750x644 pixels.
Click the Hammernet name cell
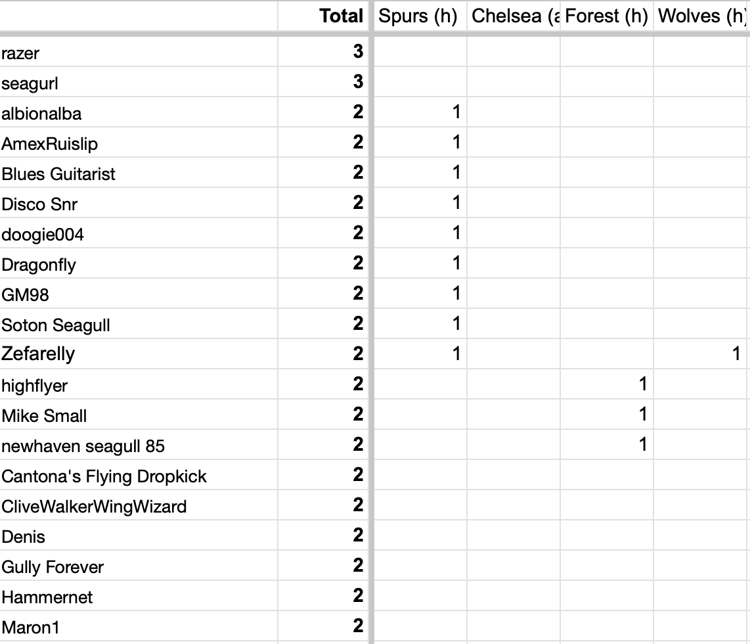pos(139,595)
